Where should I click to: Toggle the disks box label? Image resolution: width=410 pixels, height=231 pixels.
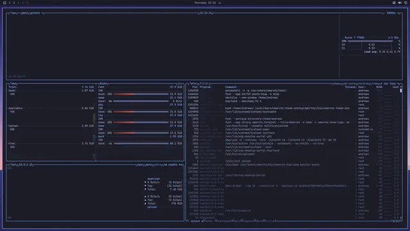pyautogui.click(x=103, y=84)
